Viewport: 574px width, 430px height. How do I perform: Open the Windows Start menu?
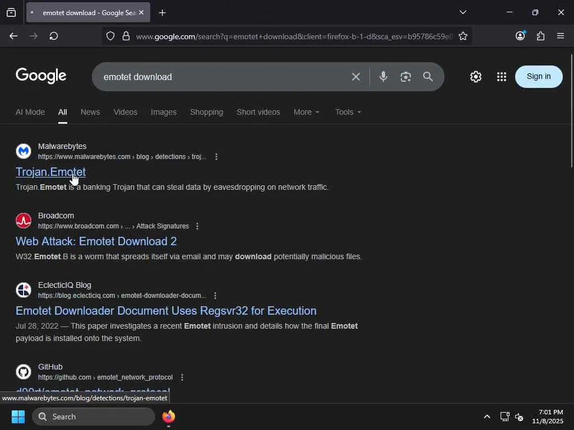18,417
